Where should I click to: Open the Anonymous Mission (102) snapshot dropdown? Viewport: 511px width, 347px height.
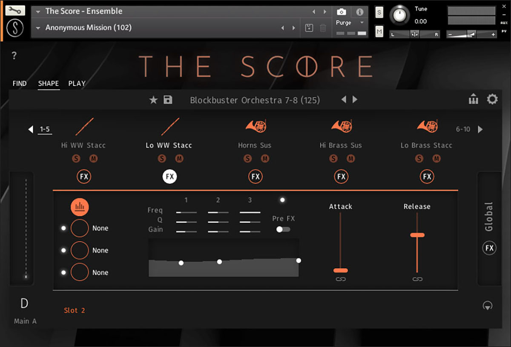[37, 28]
